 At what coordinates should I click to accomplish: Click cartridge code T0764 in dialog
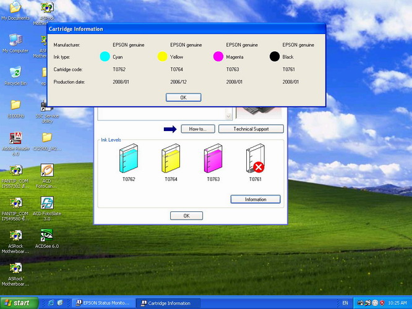click(x=176, y=69)
